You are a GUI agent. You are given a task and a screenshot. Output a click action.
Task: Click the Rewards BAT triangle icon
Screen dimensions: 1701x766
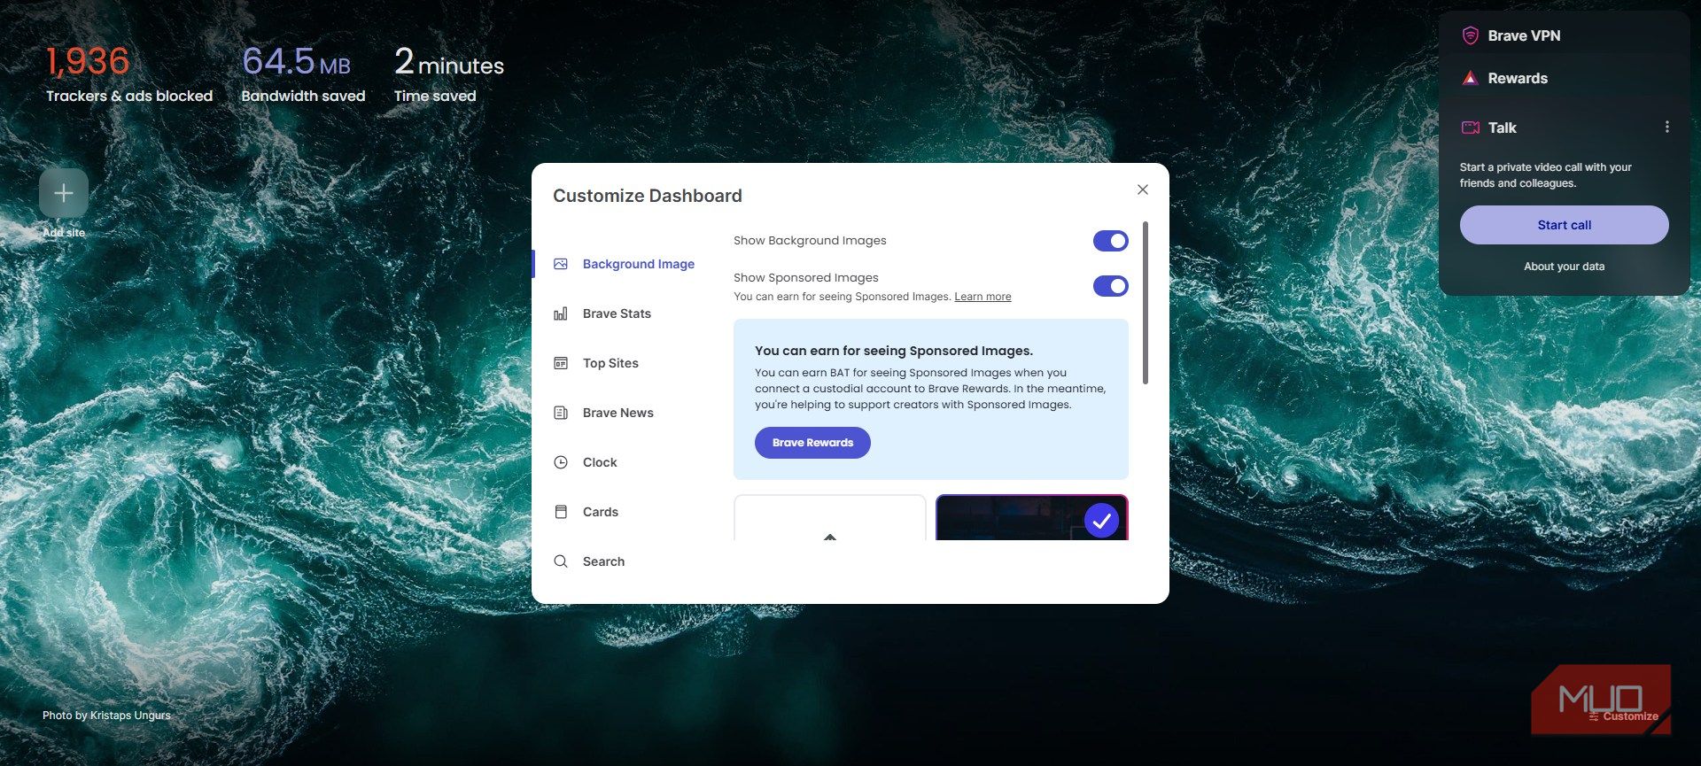[1471, 78]
